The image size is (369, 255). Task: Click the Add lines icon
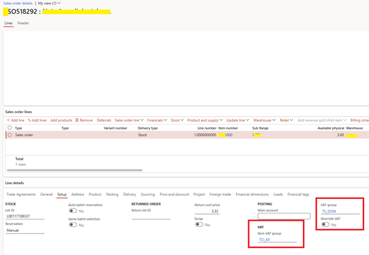[29, 120]
